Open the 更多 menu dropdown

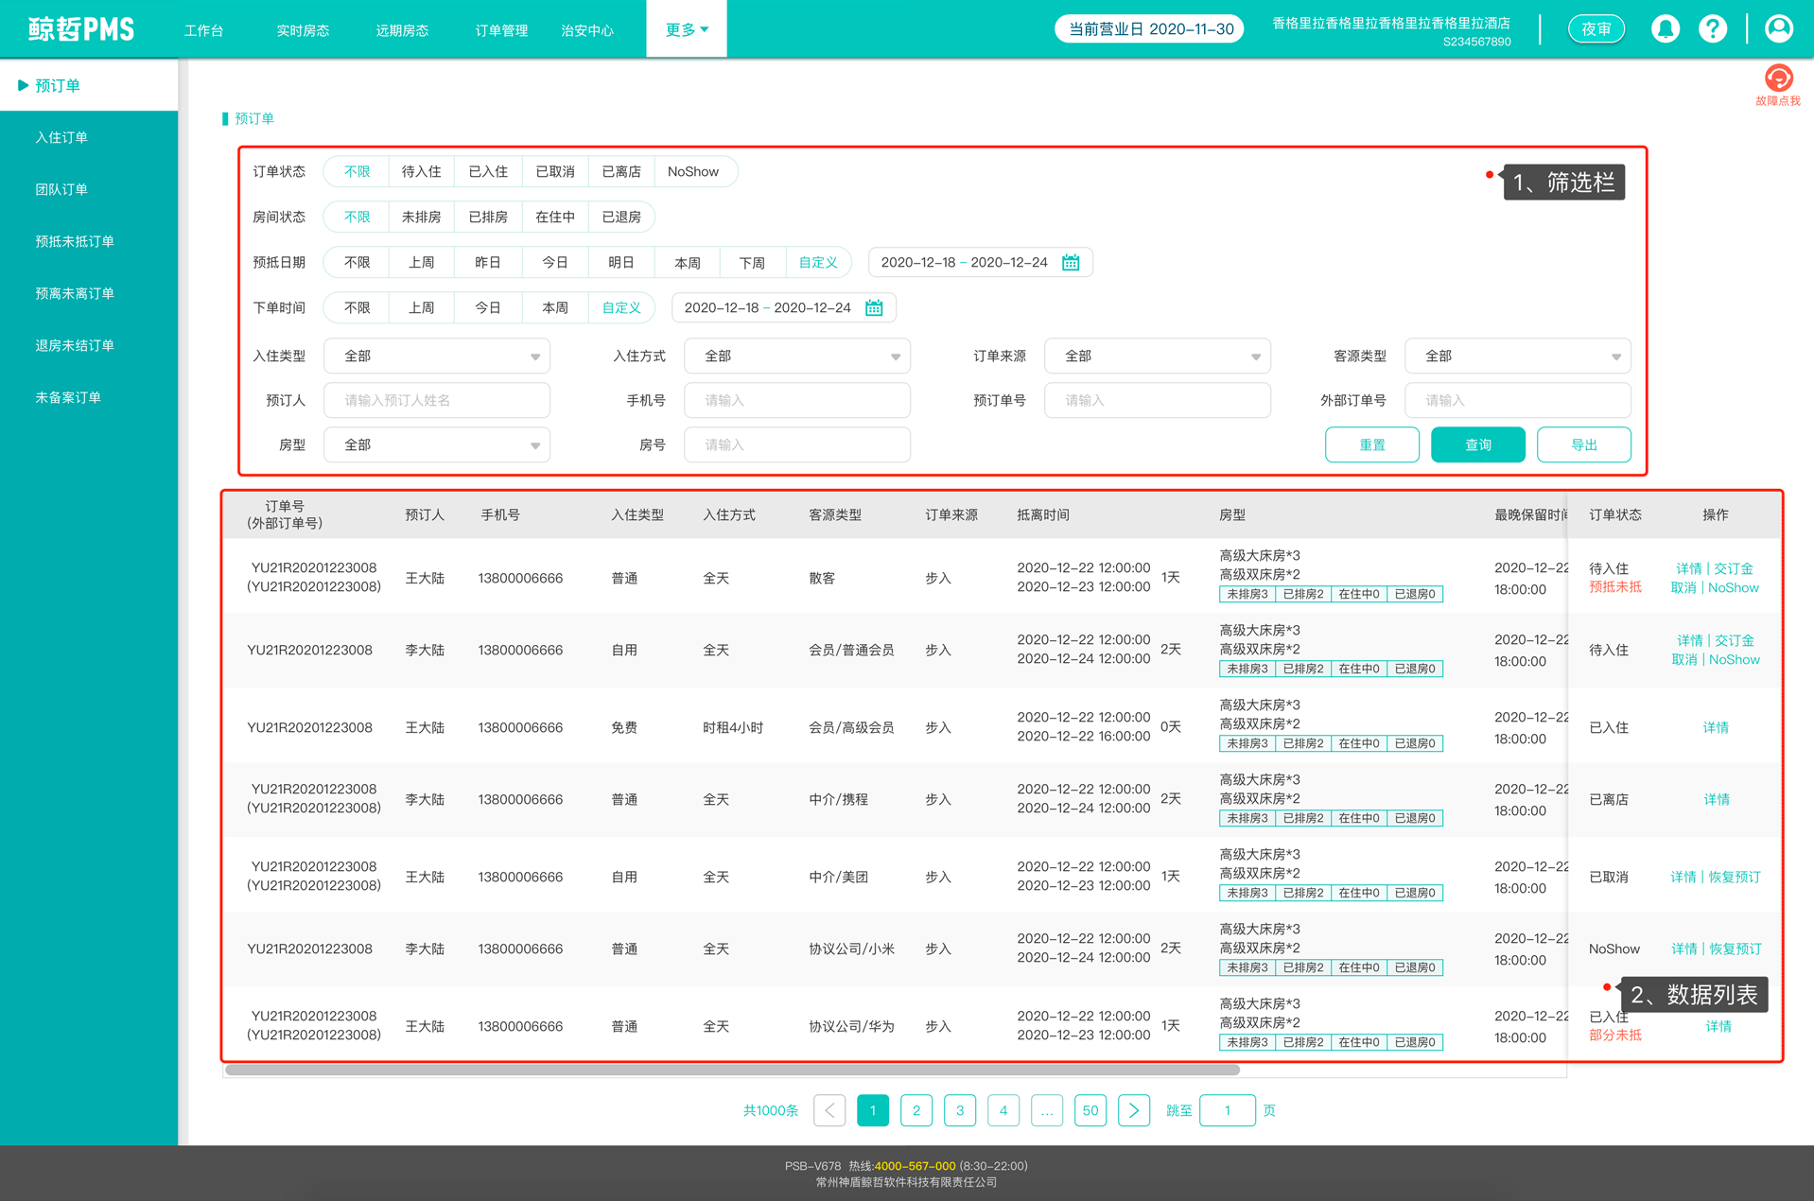(687, 29)
